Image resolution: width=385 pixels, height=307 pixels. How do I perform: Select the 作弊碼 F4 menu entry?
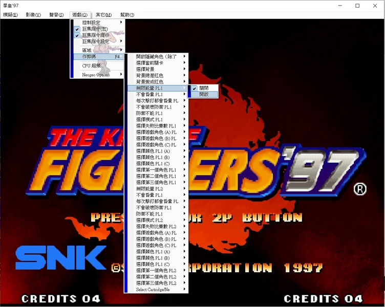pos(99,57)
